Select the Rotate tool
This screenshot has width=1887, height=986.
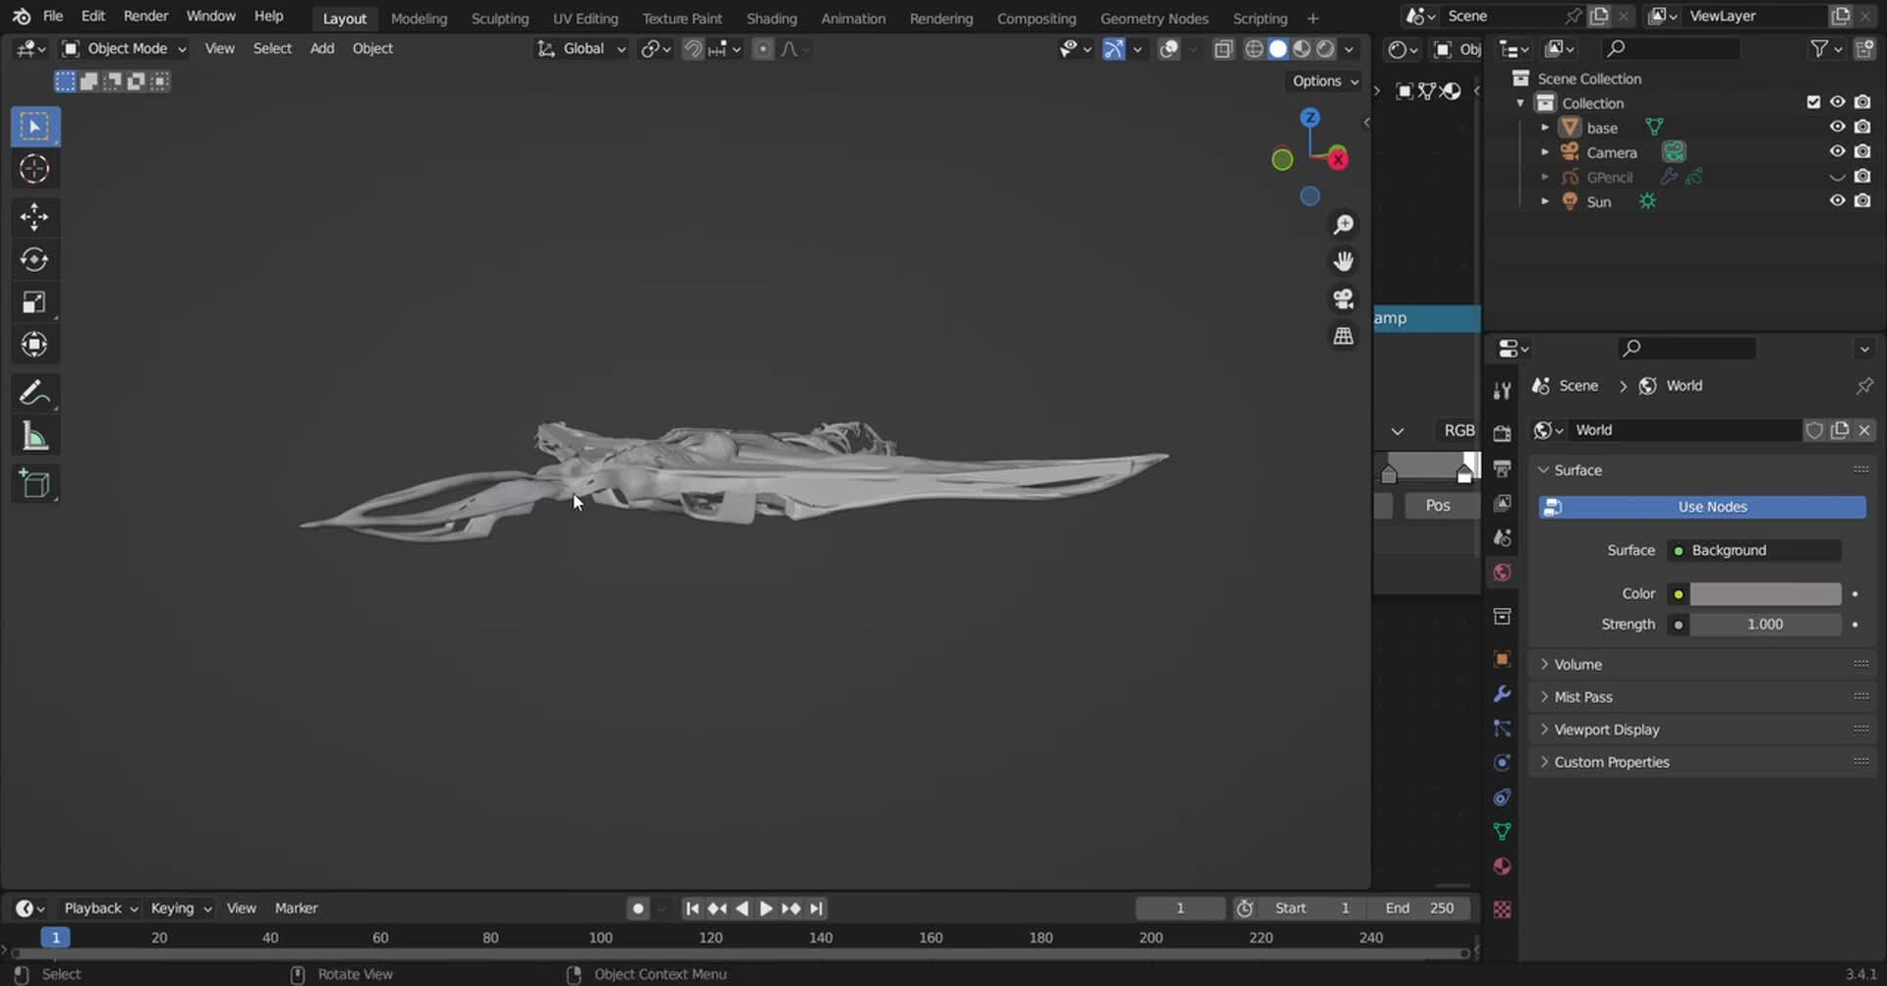pos(34,259)
